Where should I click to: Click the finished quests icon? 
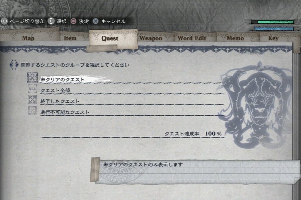coord(32,99)
